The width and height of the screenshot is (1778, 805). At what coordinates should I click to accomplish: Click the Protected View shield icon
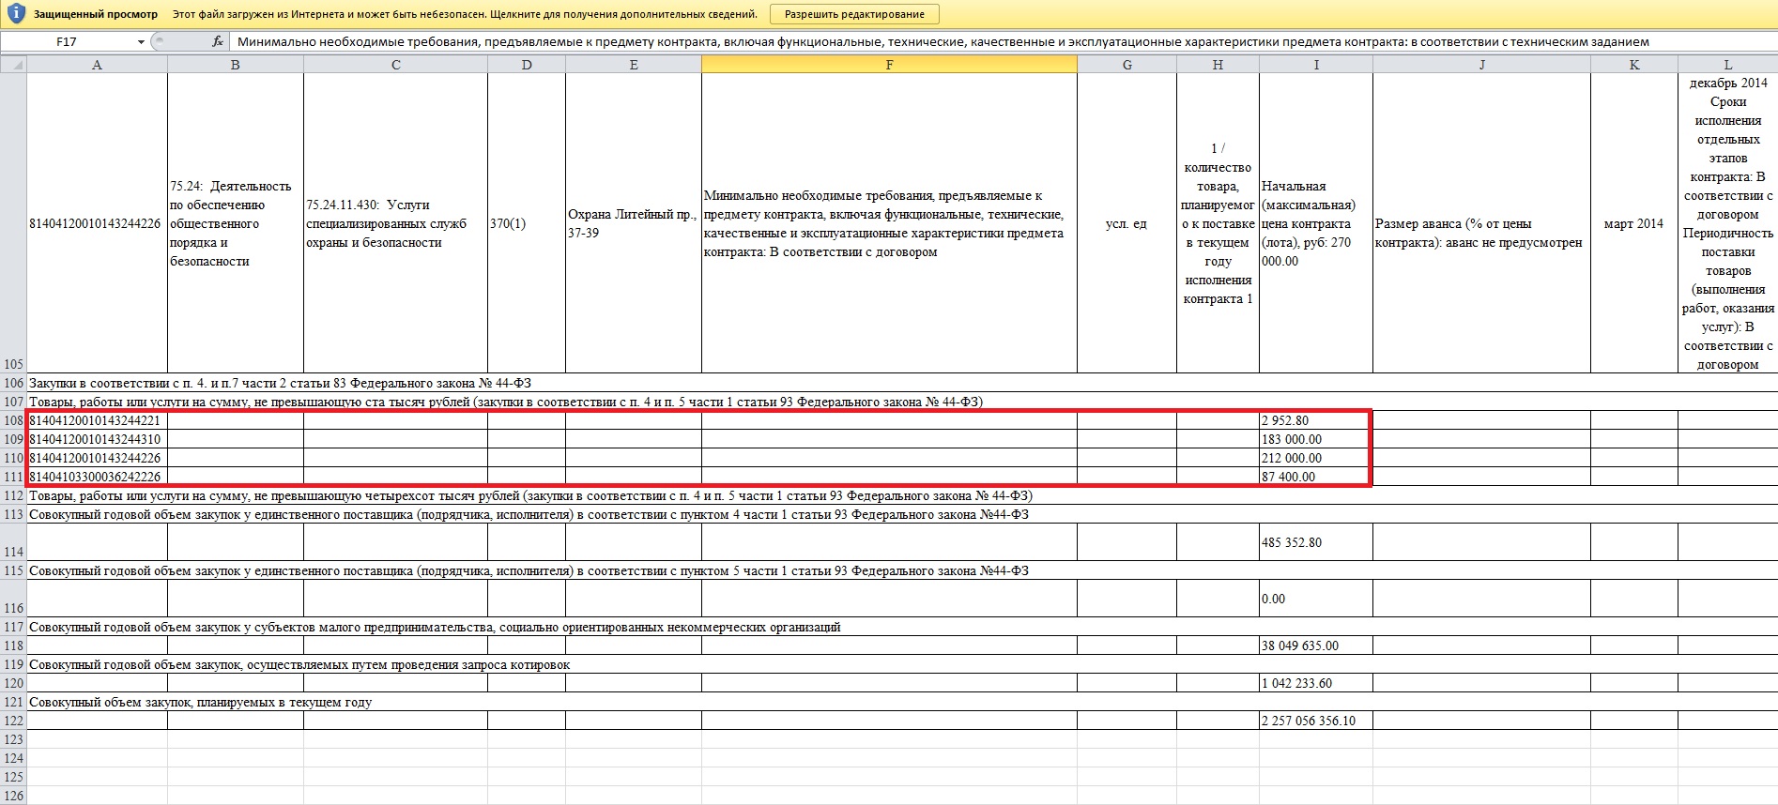15,14
